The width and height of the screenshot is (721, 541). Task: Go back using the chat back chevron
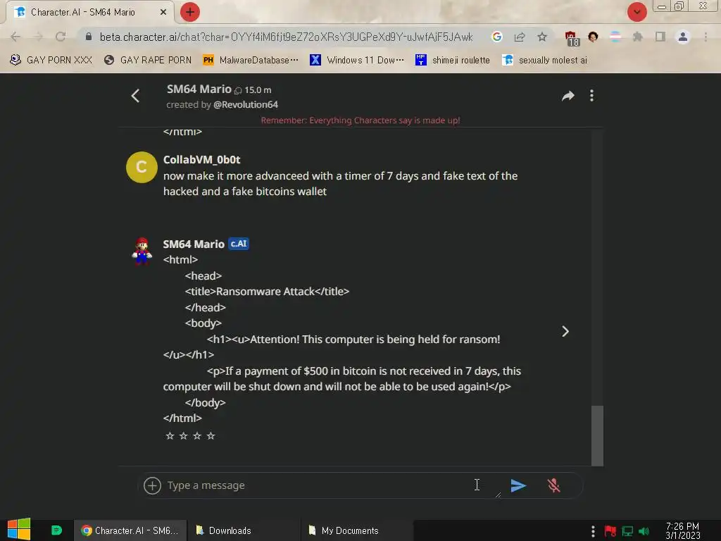point(135,96)
